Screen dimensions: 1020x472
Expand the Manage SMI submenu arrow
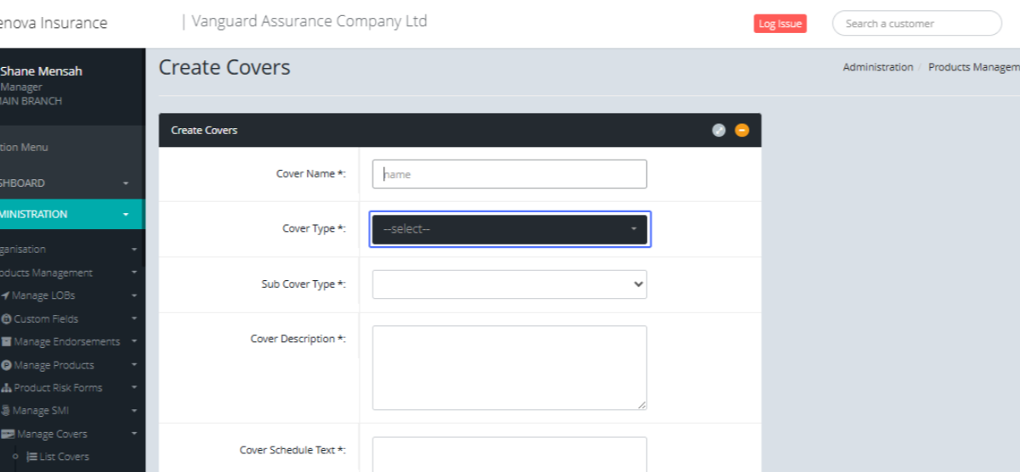134,412
